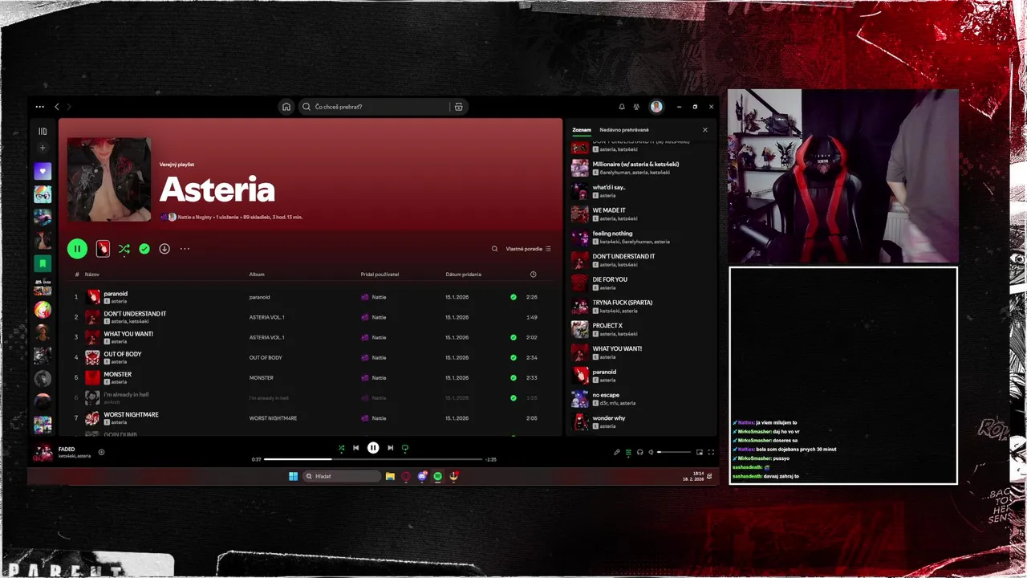Image resolution: width=1027 pixels, height=578 pixels.
Task: Play "what'd i say.." from queue
Action: point(608,187)
